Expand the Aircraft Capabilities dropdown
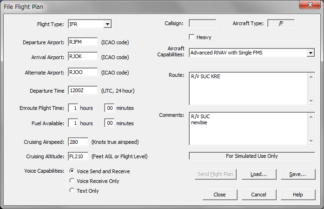This screenshot has width=324, height=209. (311, 53)
